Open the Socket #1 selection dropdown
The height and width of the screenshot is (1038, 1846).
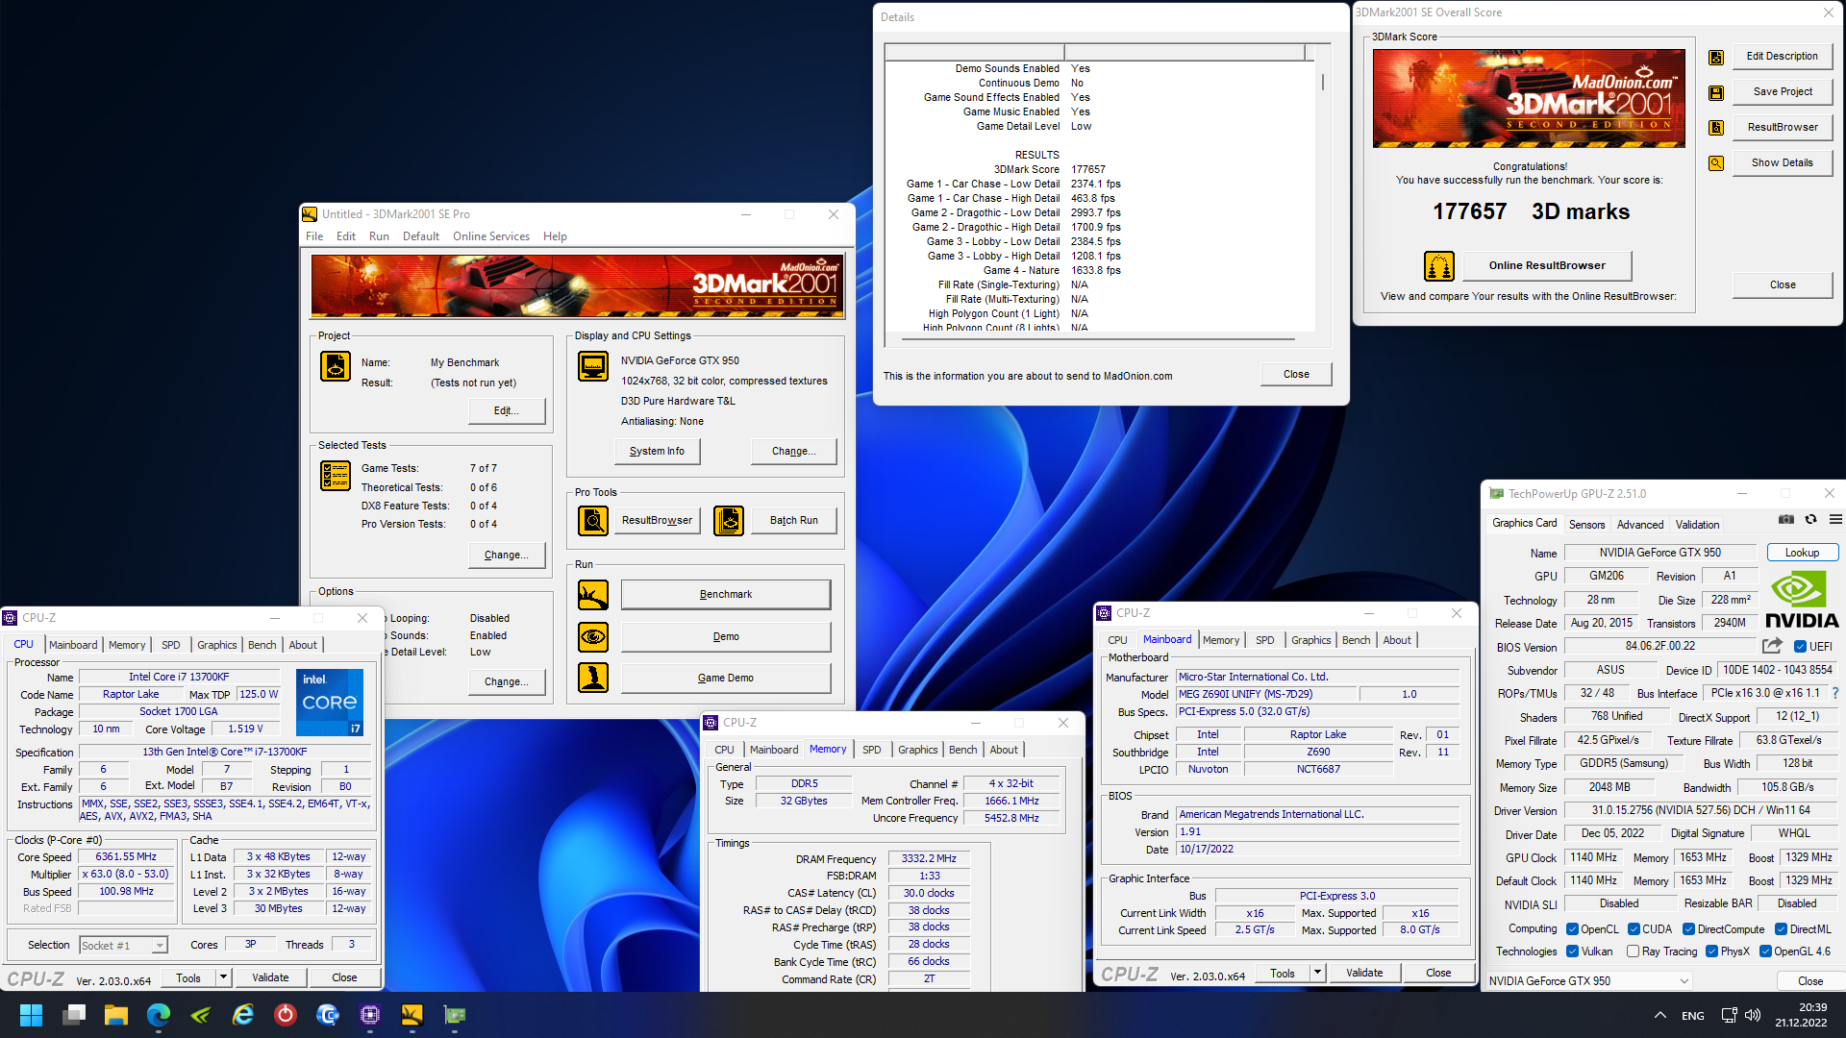click(x=124, y=946)
